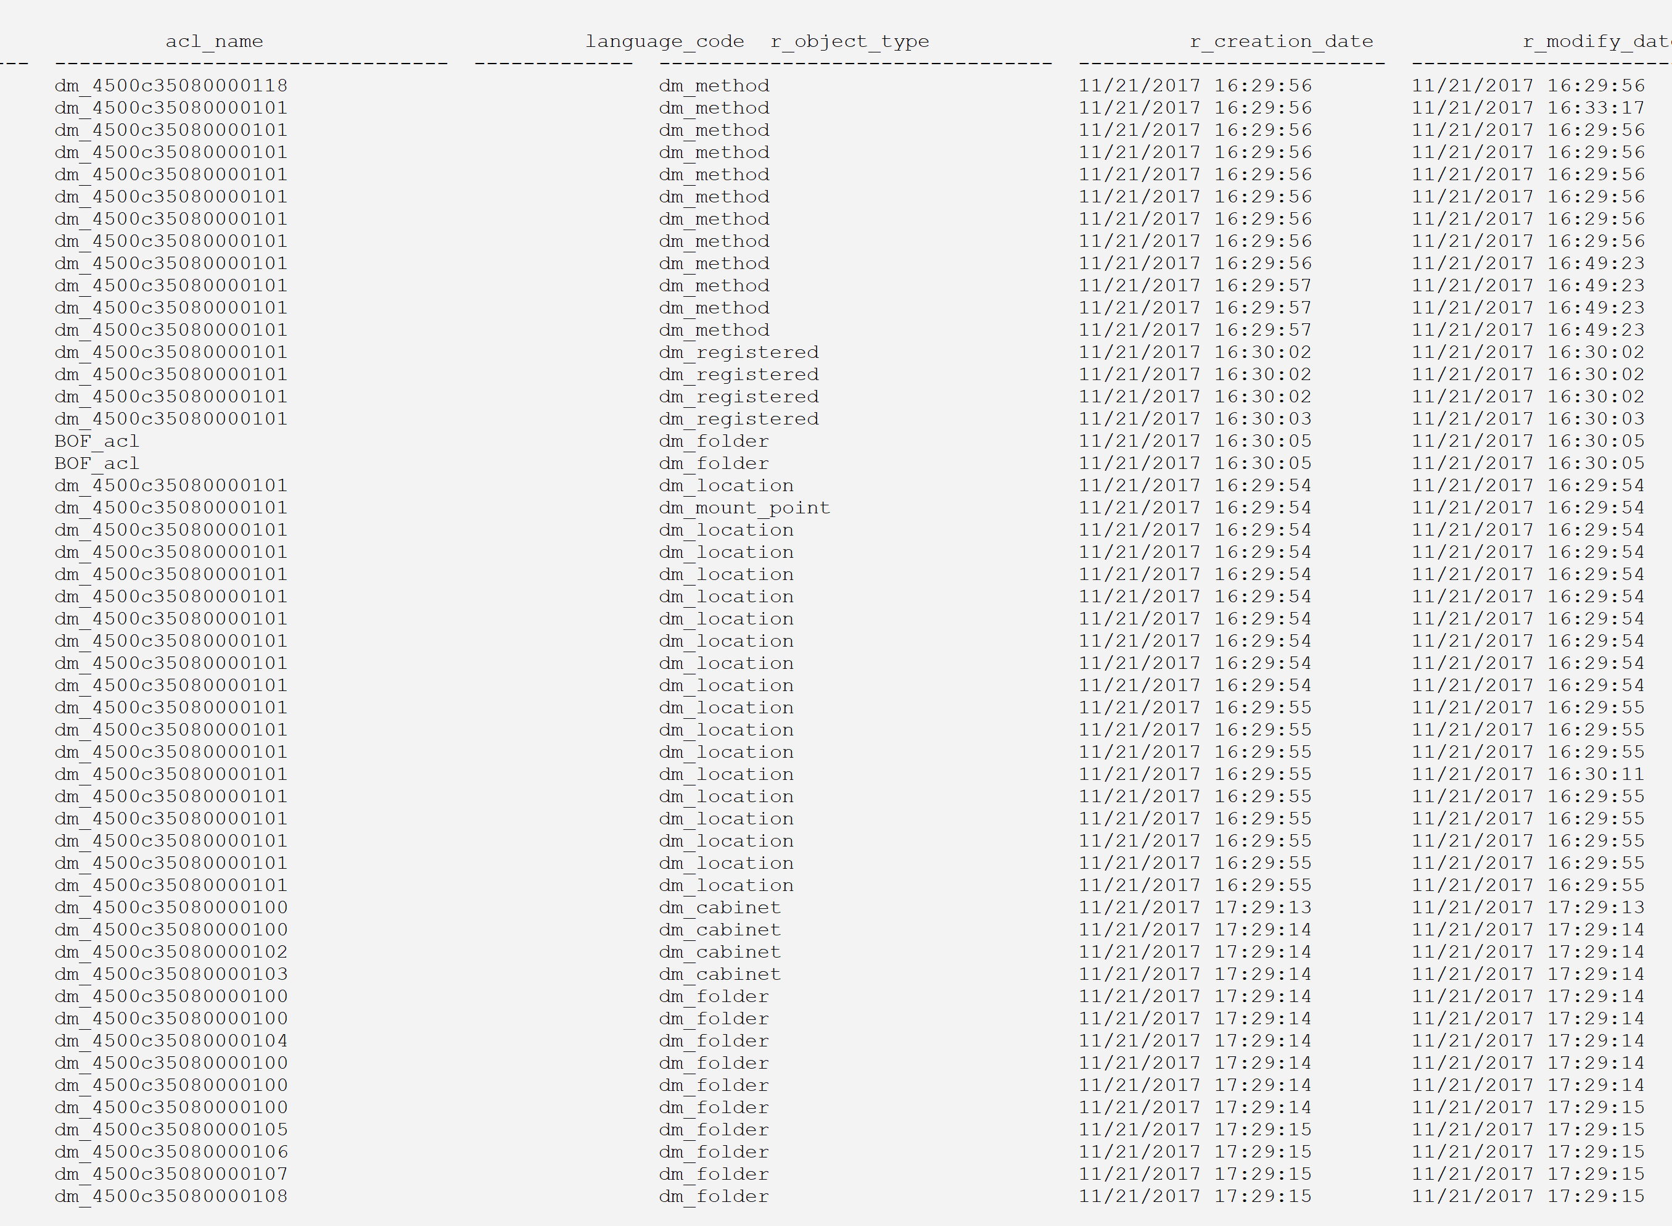
Task: Click the acl_name column header
Action: point(215,41)
